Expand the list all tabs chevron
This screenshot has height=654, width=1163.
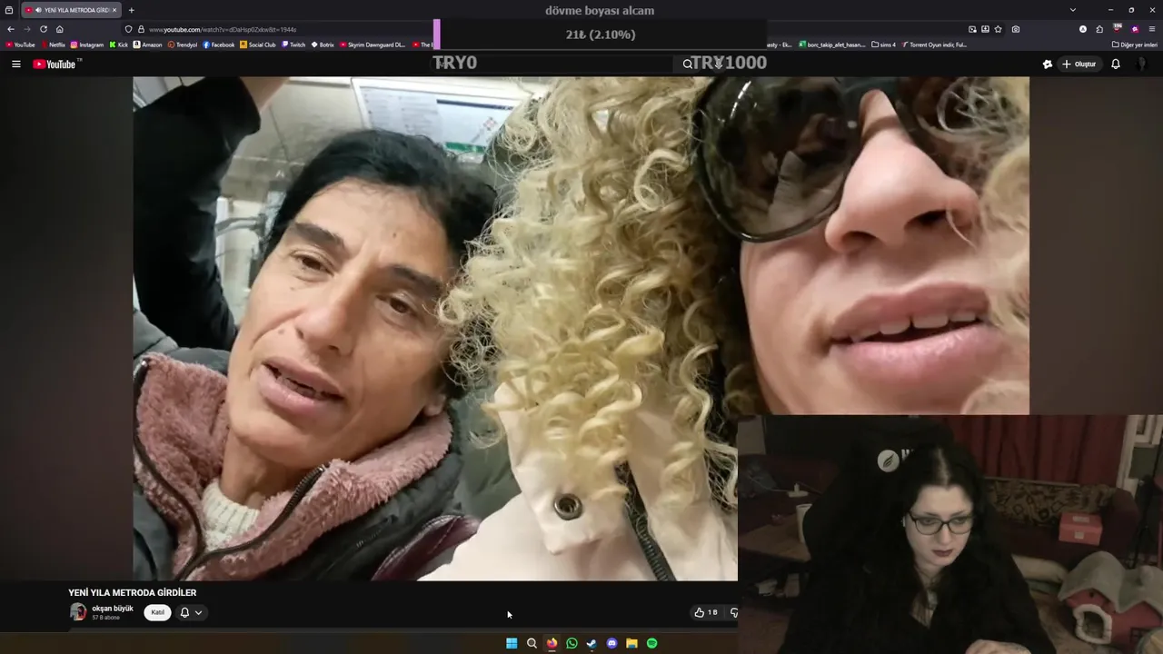[1073, 10]
